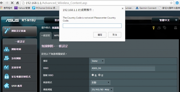Click the 無線網路 - 一般設定 heading

pyautogui.click(x=55, y=46)
